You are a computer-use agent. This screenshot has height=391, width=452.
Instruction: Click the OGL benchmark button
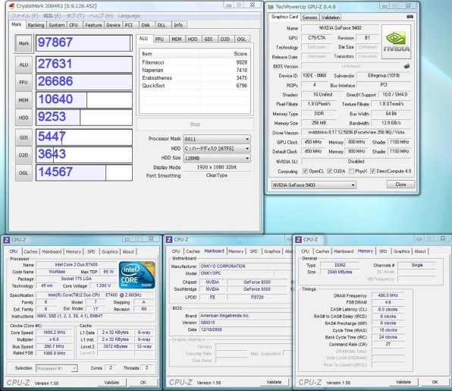[x=24, y=173]
